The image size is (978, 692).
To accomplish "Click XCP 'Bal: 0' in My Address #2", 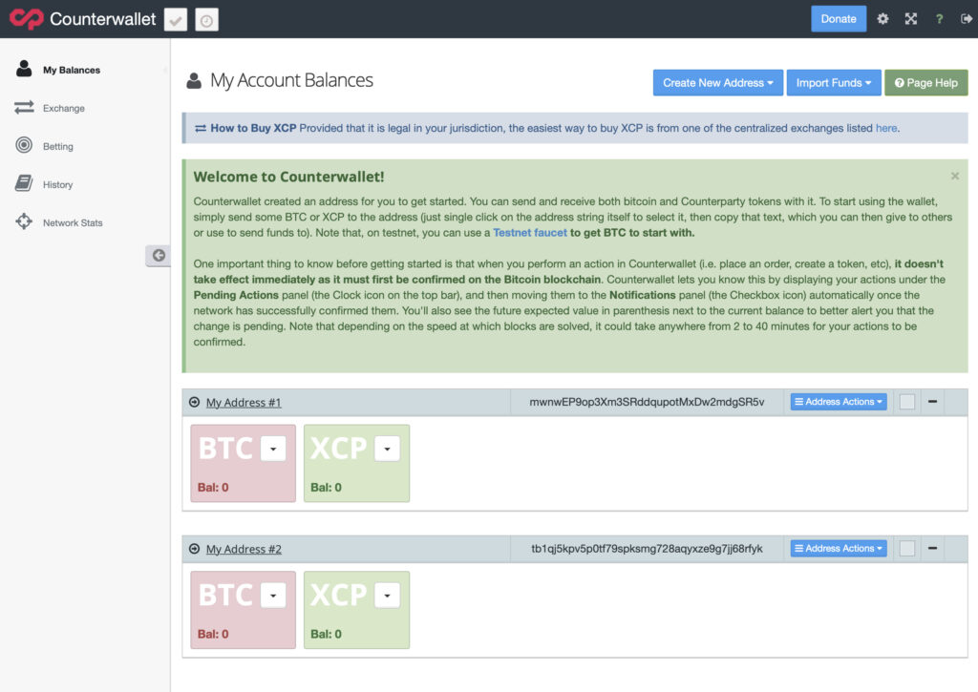I will click(x=326, y=634).
